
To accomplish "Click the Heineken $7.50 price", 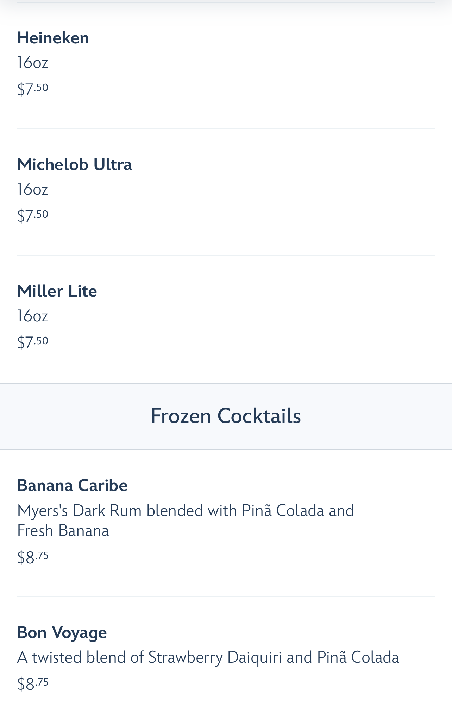I will pyautogui.click(x=33, y=89).
